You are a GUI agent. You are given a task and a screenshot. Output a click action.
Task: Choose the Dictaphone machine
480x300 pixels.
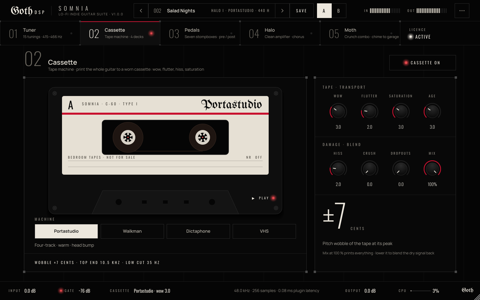tap(198, 231)
